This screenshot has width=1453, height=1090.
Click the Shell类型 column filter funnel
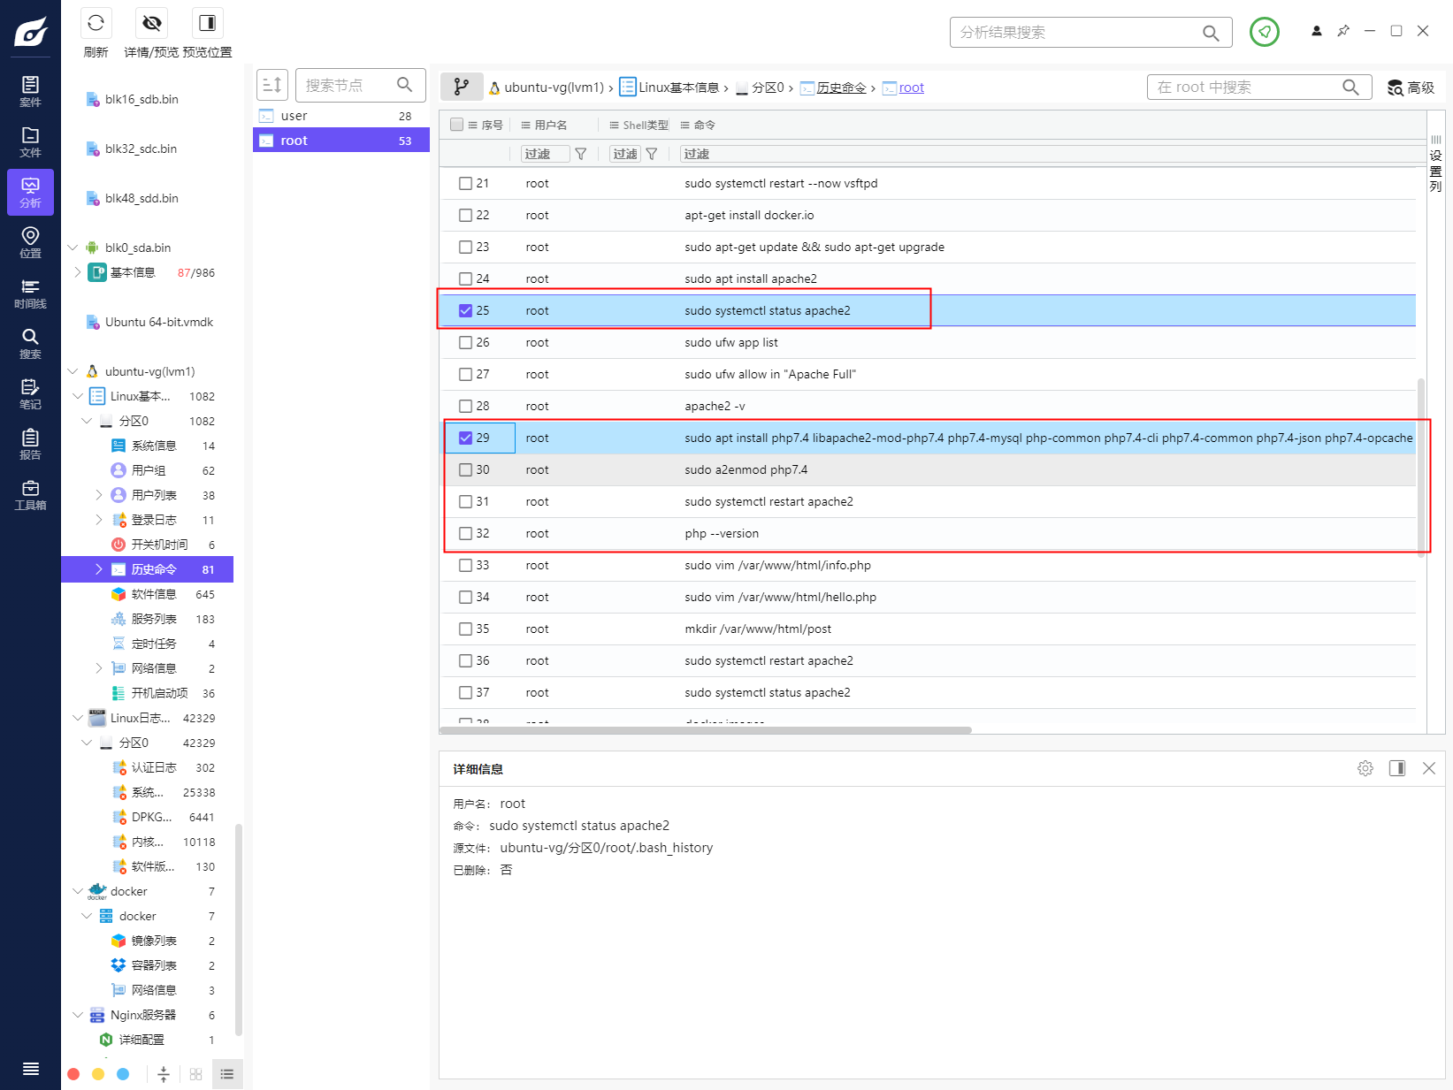pyautogui.click(x=652, y=154)
